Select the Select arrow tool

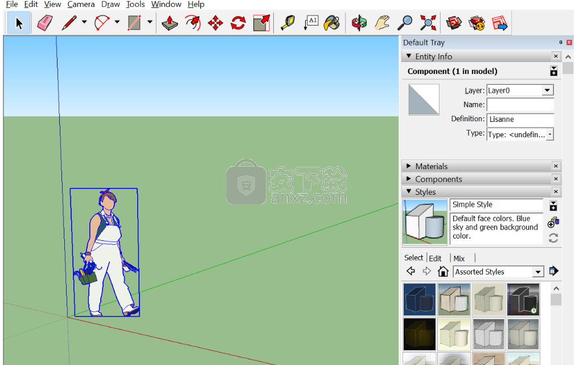coord(19,23)
